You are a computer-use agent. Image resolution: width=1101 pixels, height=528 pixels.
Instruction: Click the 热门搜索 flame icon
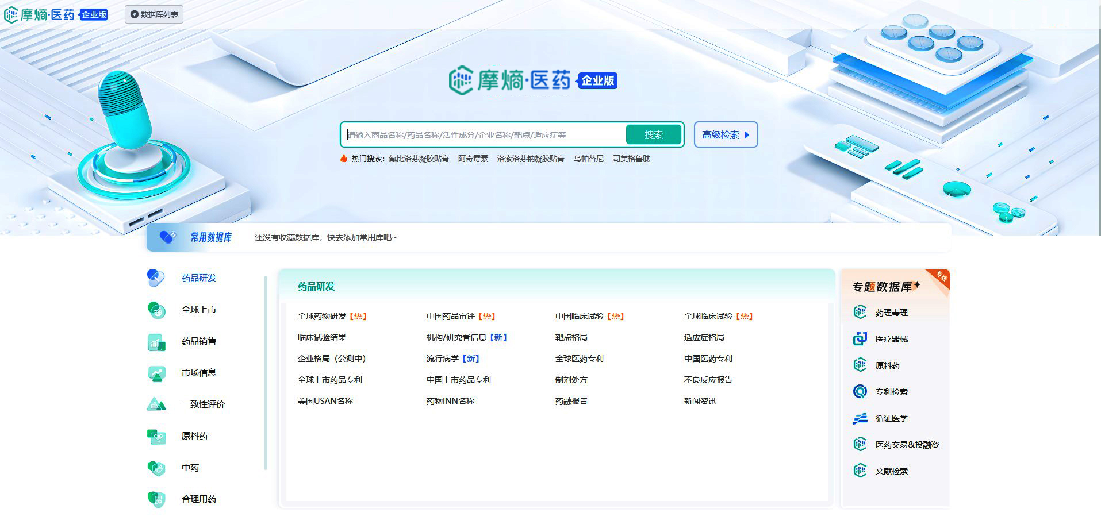click(x=344, y=159)
